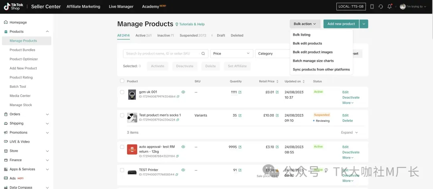
Task: Edit quantity icon next to 91
Action: pos(240,170)
